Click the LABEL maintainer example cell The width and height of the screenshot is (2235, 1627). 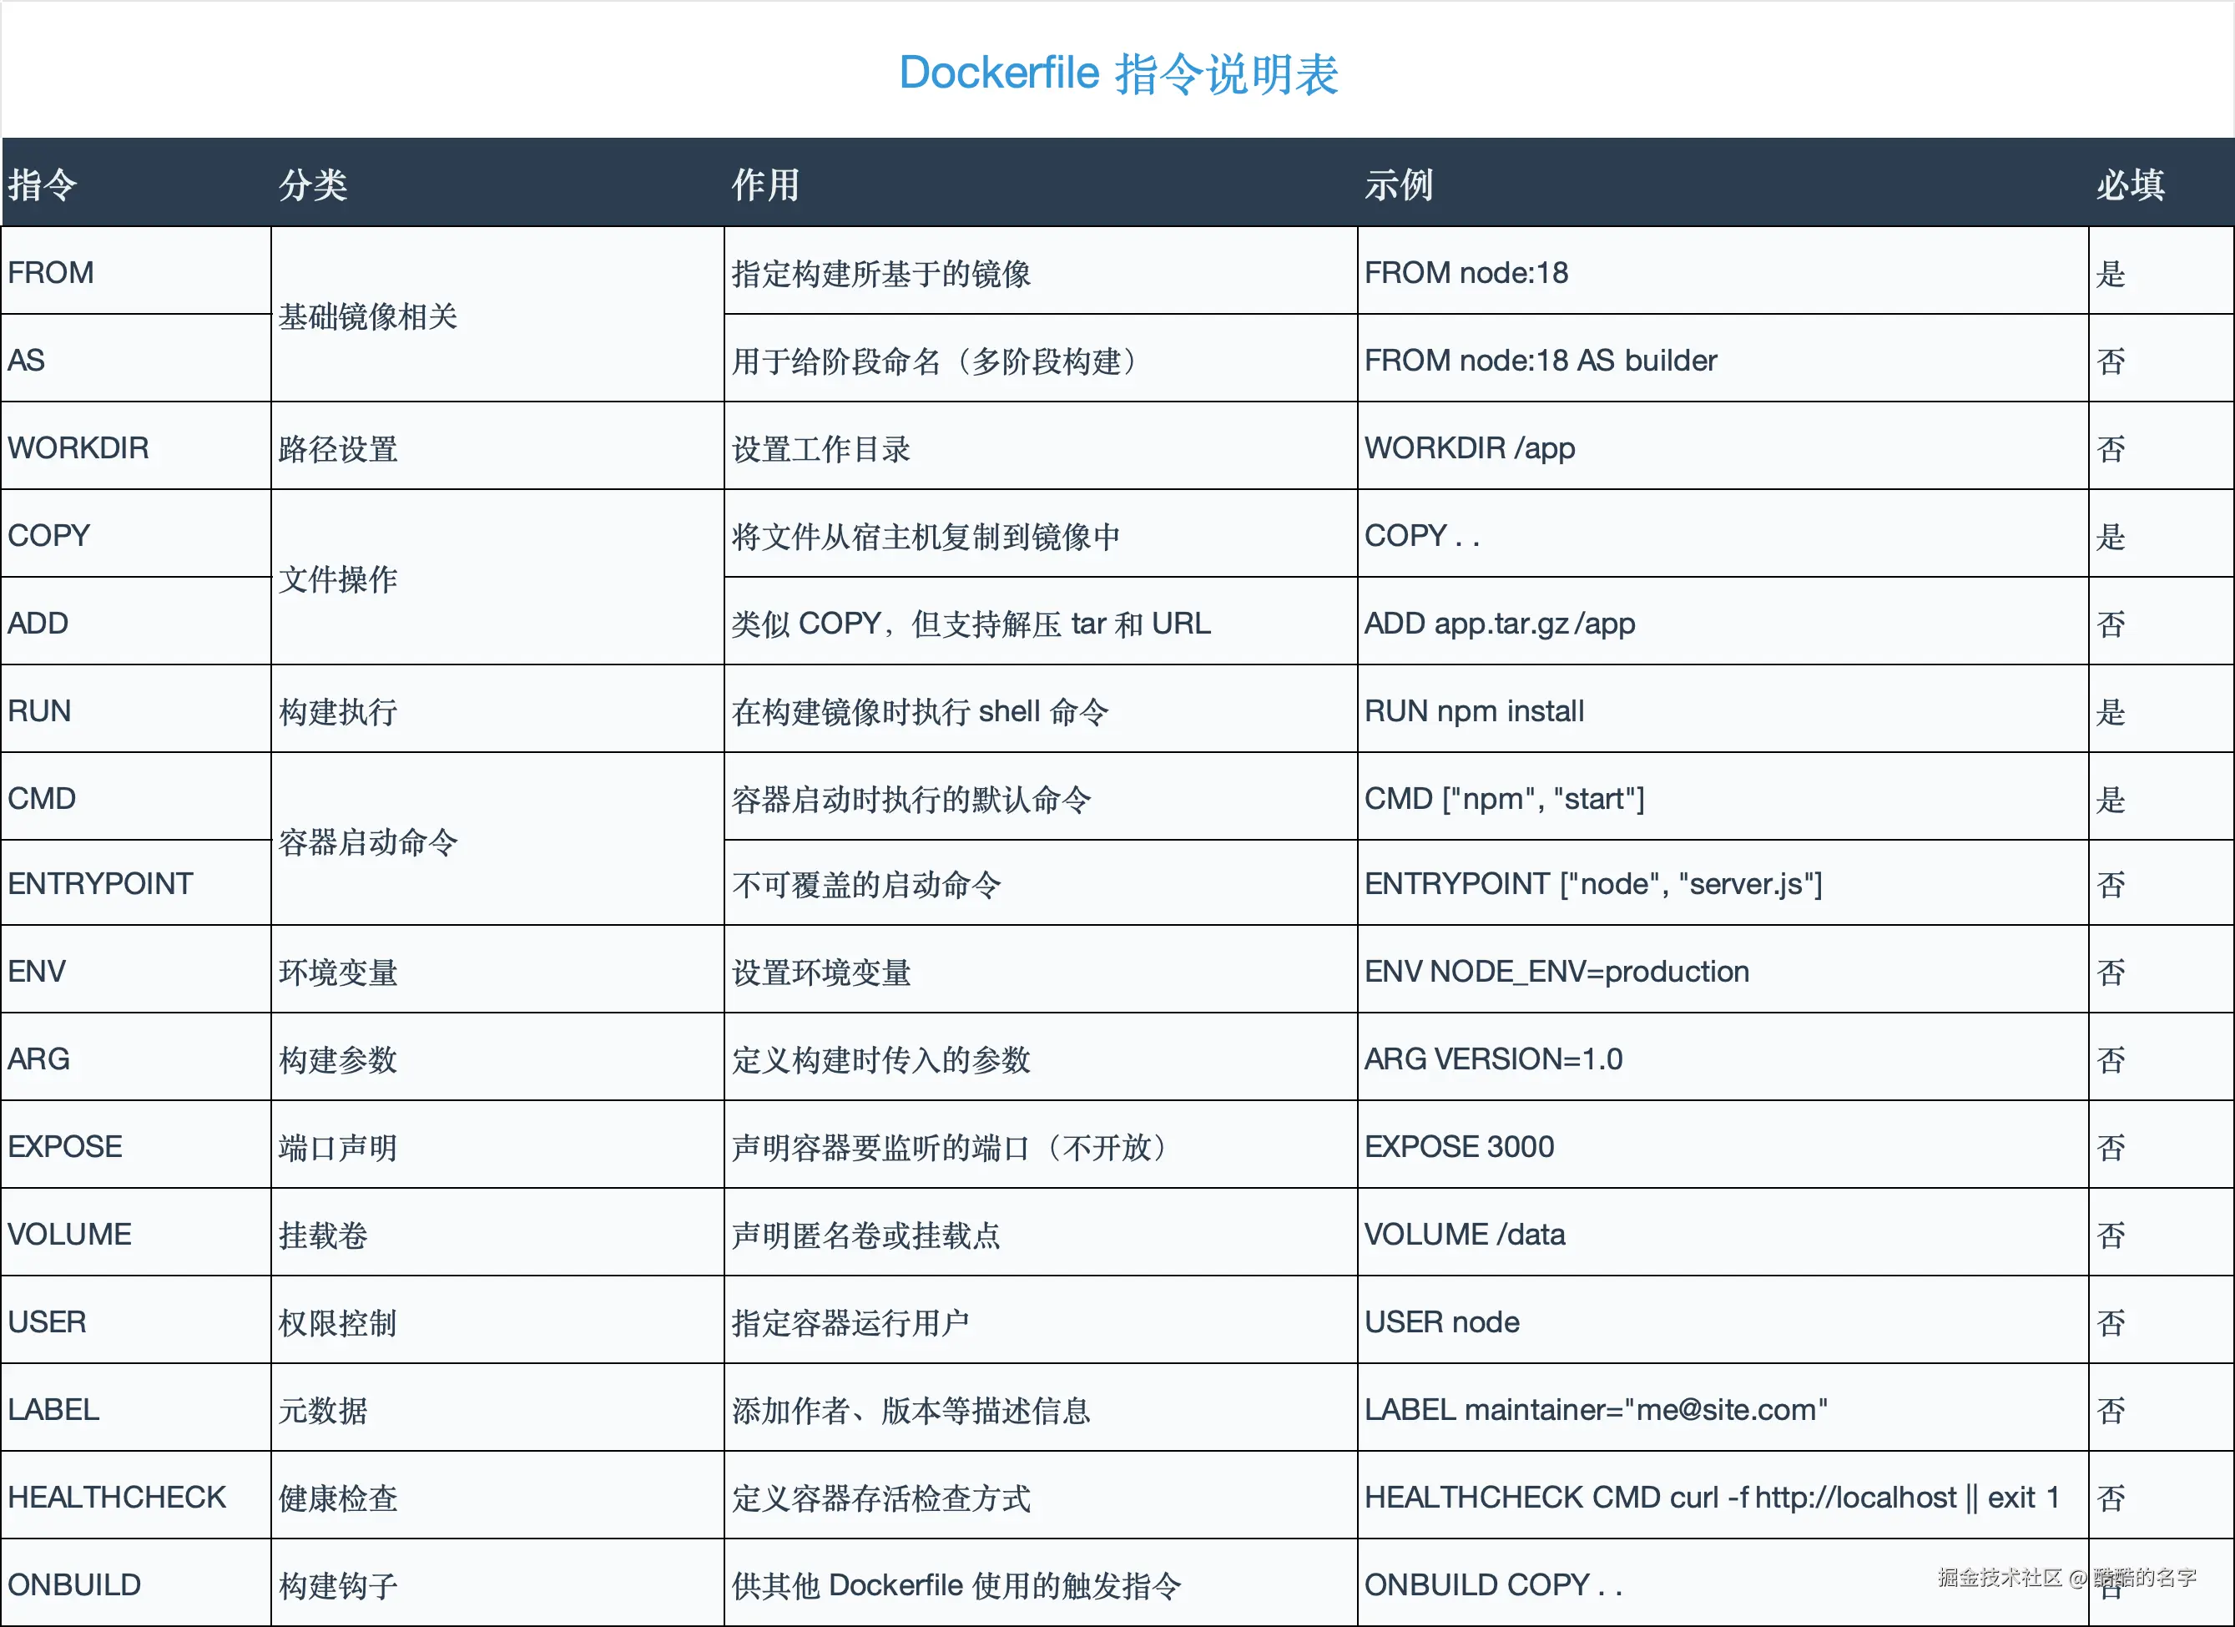tap(1594, 1410)
